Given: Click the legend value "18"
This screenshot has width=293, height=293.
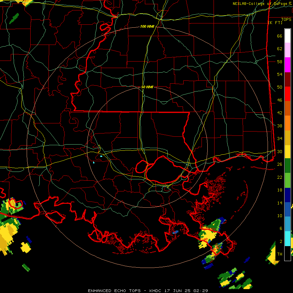Looking at the screenshot, I should (280, 190).
